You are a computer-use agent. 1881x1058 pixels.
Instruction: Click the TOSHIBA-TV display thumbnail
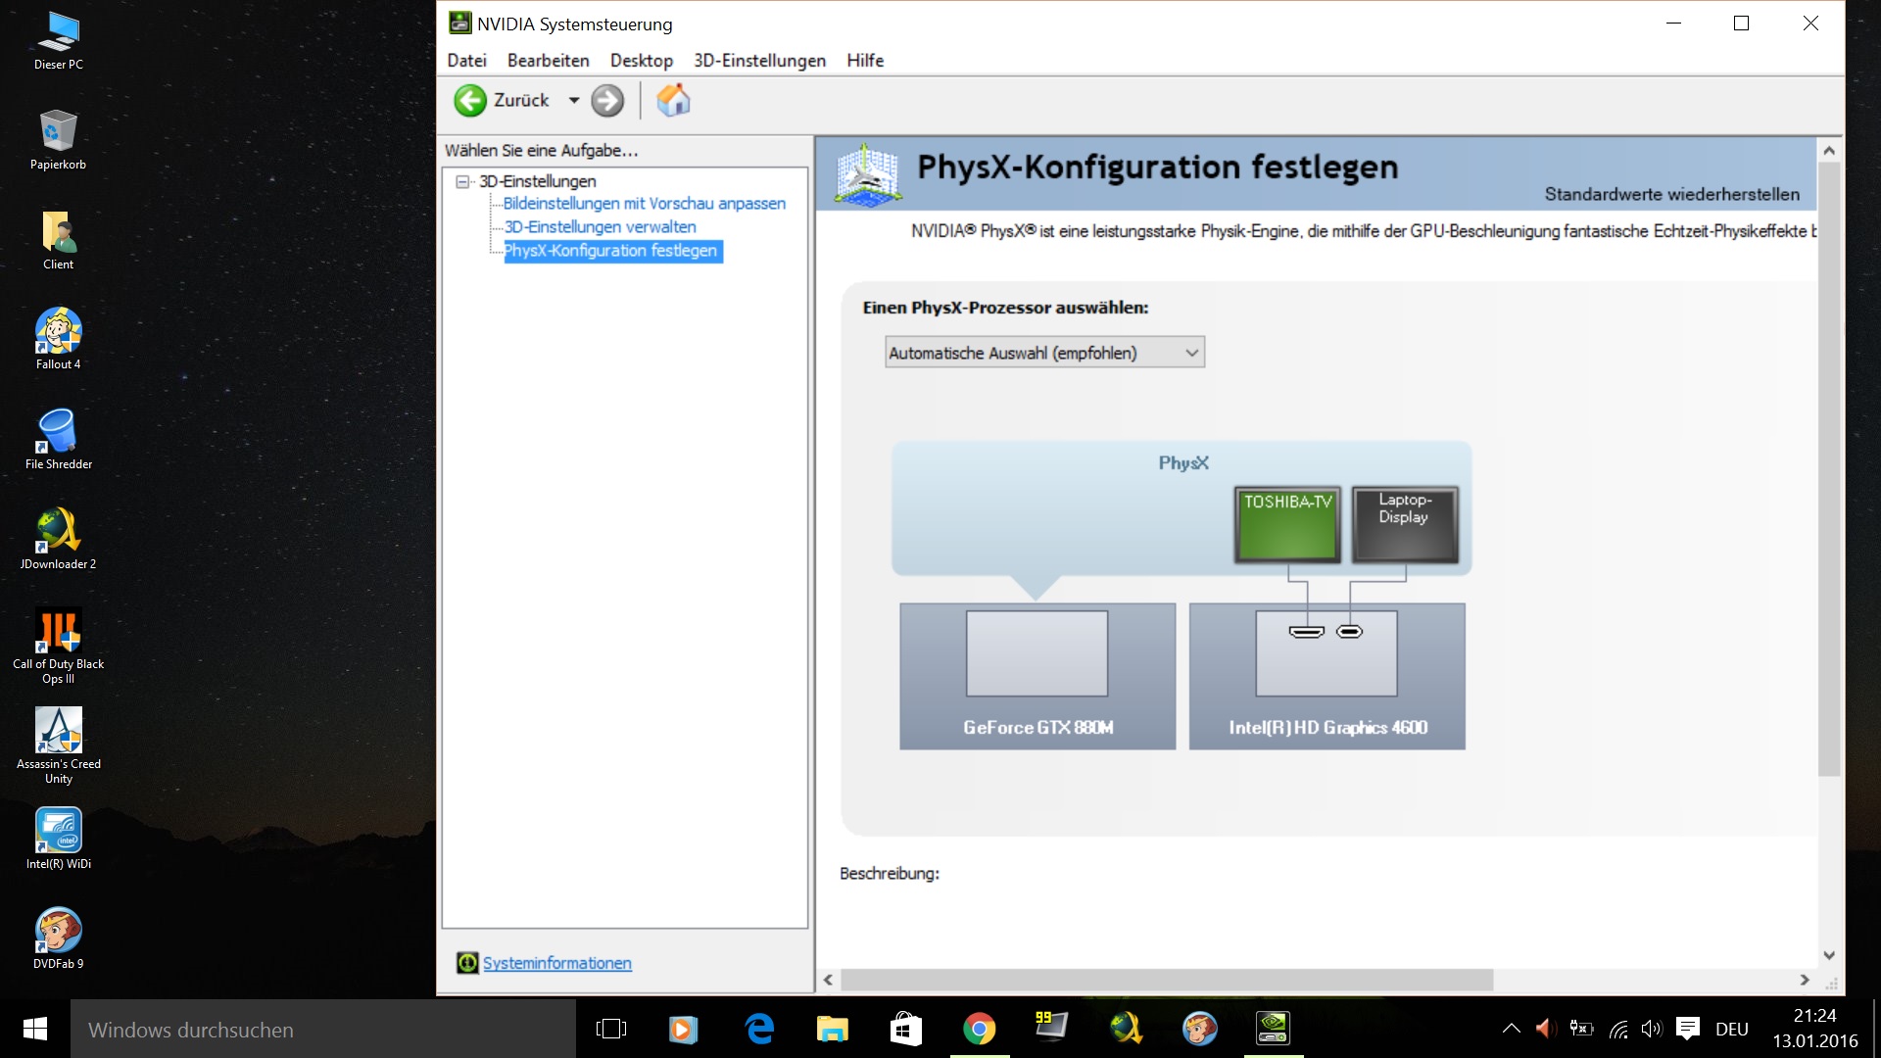1287,526
